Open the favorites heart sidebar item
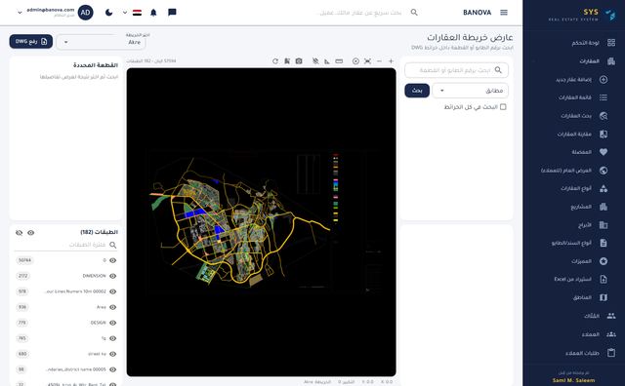625x386 pixels. point(590,152)
